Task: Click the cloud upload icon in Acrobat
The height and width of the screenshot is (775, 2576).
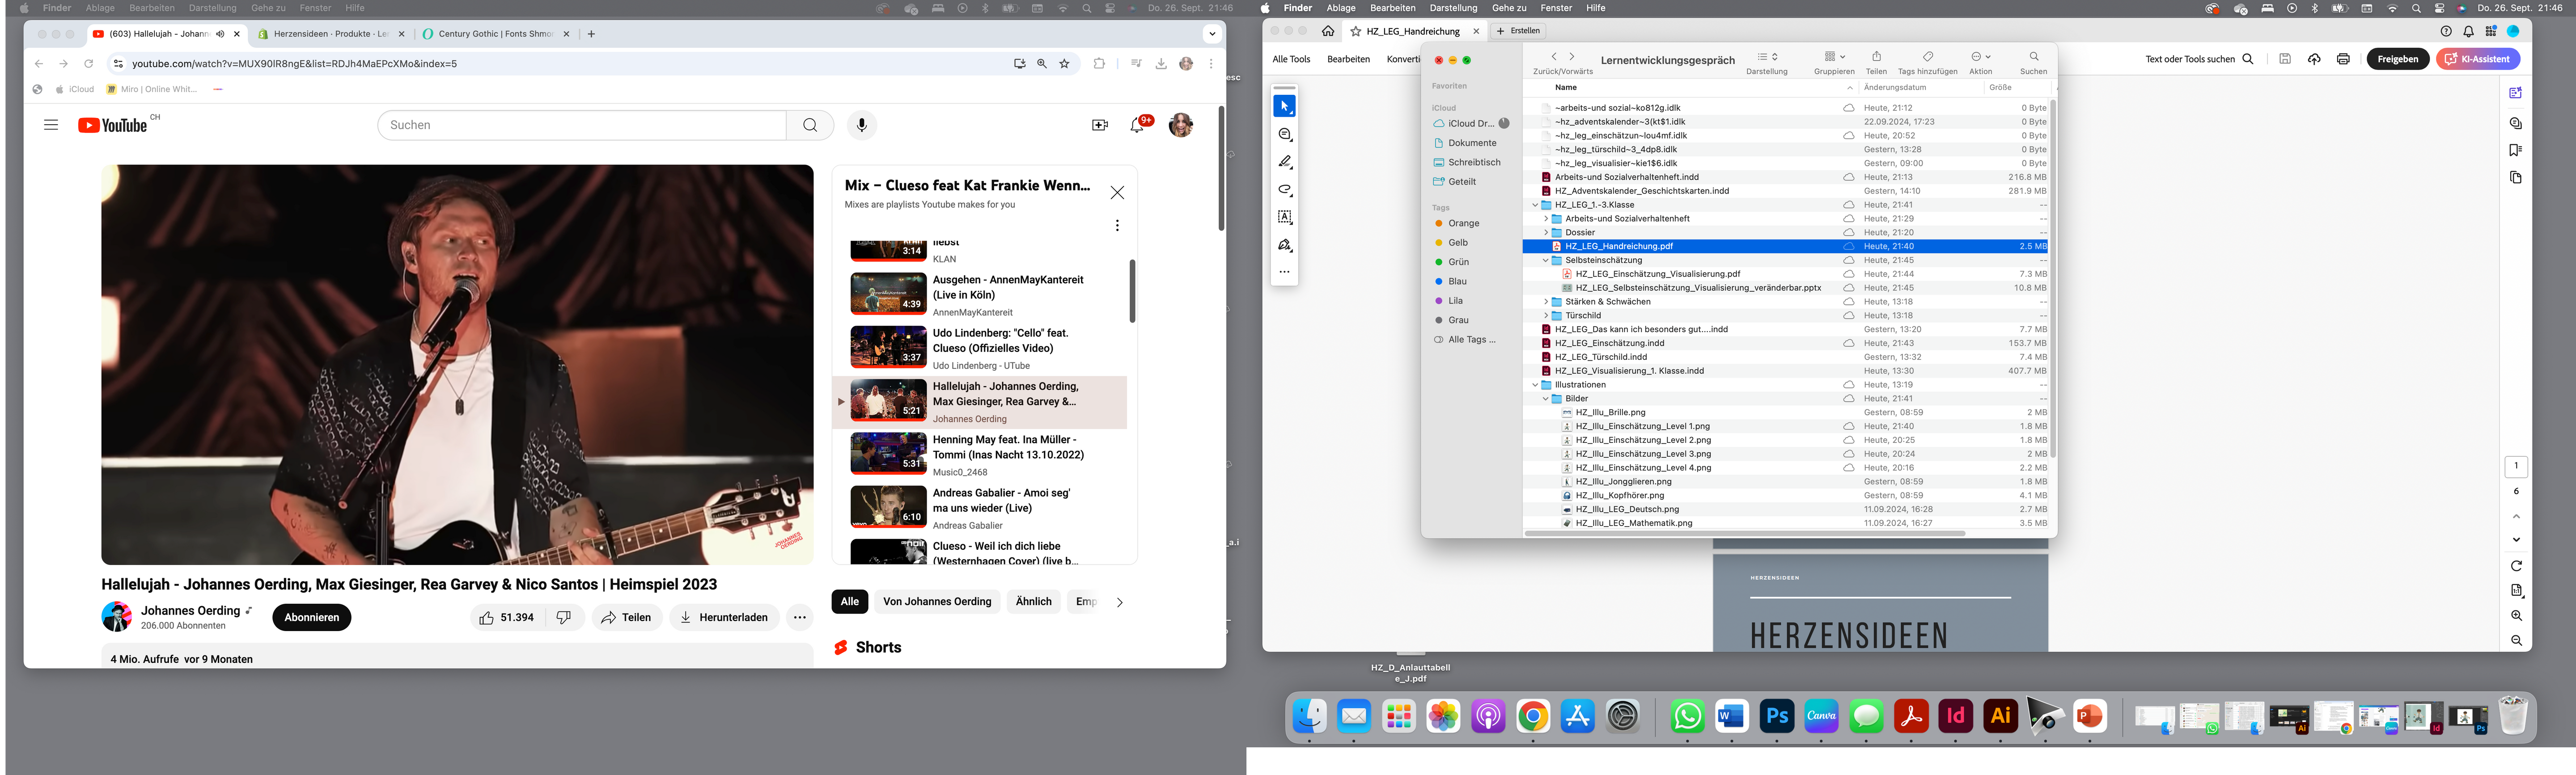Action: (x=2314, y=59)
